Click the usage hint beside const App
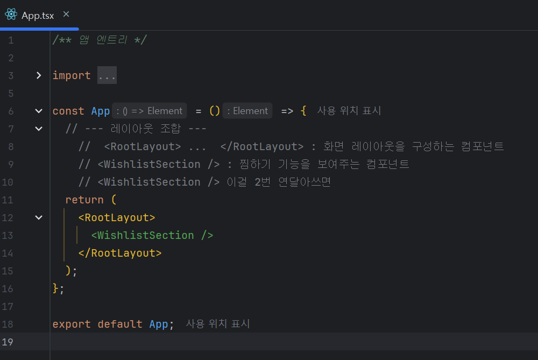Viewport: 538px width, 360px height. (349, 110)
